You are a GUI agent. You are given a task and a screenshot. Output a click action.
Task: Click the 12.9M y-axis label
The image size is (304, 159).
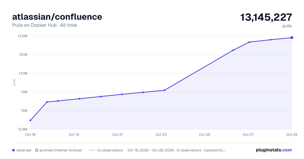[x=22, y=129]
